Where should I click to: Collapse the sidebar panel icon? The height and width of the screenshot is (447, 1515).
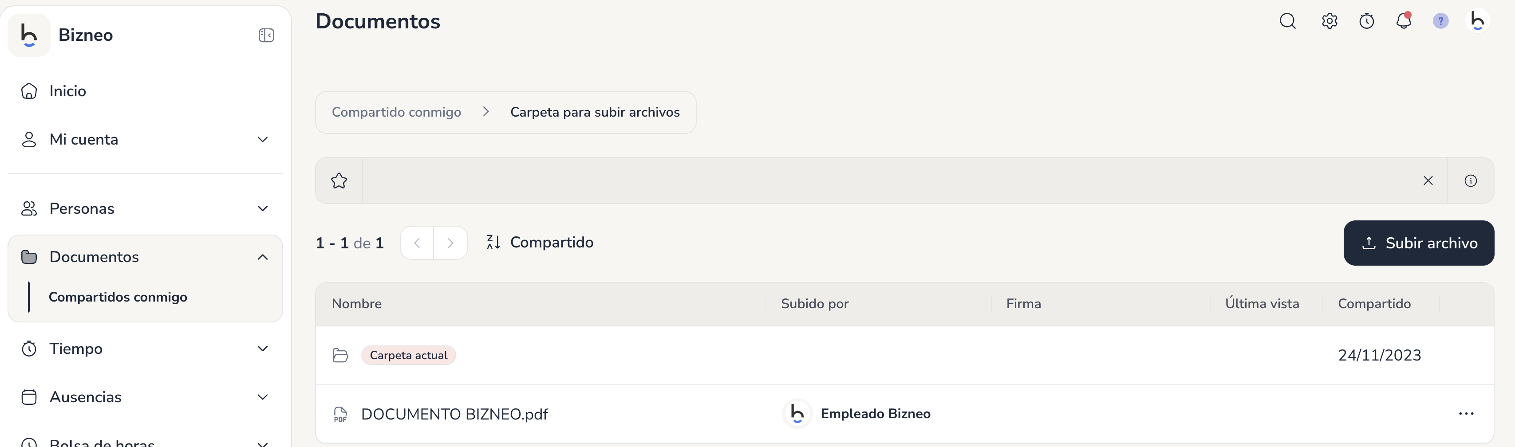(x=266, y=35)
